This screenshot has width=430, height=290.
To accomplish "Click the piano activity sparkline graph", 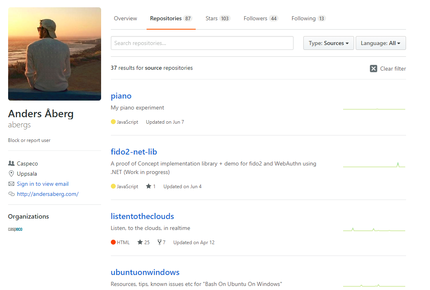I will click(x=374, y=109).
